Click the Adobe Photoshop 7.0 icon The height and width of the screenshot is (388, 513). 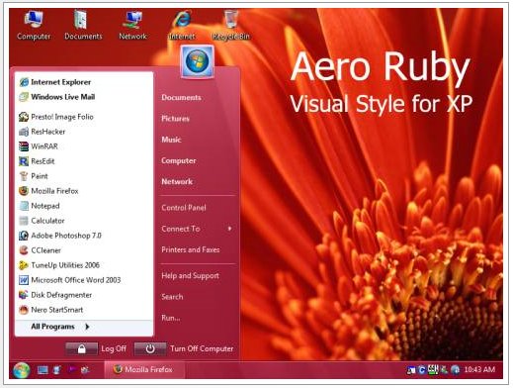click(x=24, y=236)
